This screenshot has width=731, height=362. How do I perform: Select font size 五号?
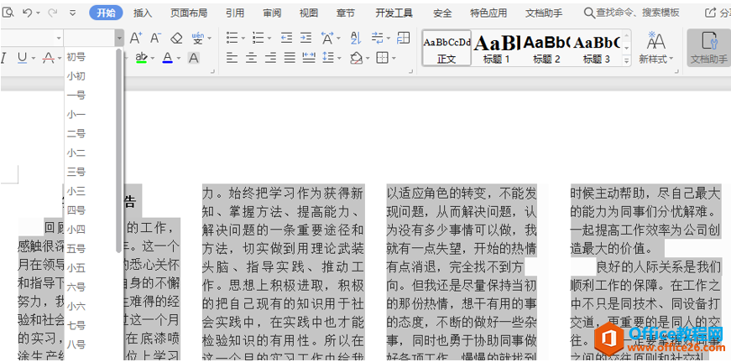[x=76, y=249]
